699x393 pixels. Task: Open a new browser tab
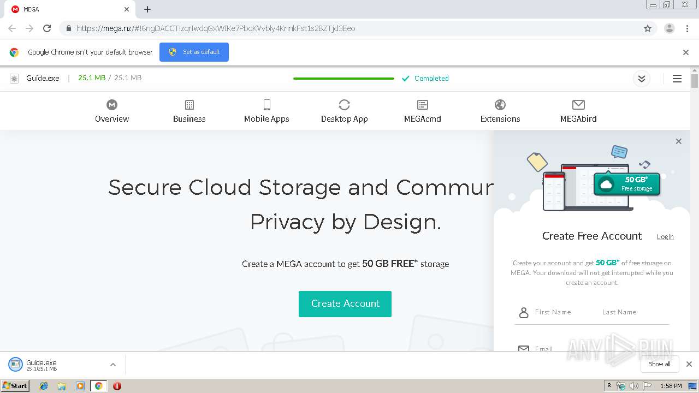click(147, 9)
